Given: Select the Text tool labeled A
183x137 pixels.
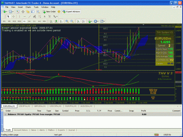Looking at the screenshot, I should click(x=45, y=17).
